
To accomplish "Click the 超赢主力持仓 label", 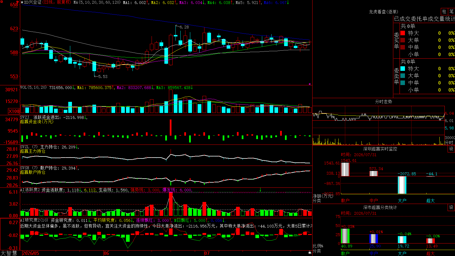I will coord(33,151).
